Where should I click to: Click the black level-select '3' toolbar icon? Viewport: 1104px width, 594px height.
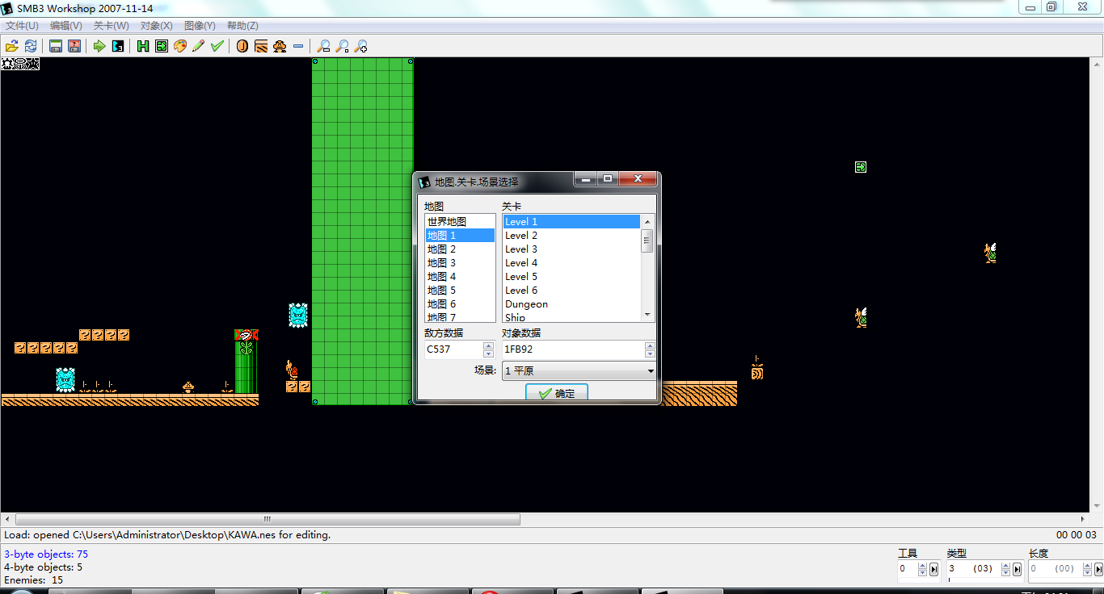click(x=118, y=46)
